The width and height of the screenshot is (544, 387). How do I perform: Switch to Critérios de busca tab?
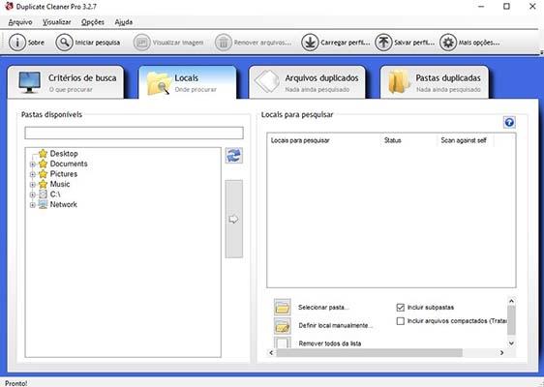point(66,82)
